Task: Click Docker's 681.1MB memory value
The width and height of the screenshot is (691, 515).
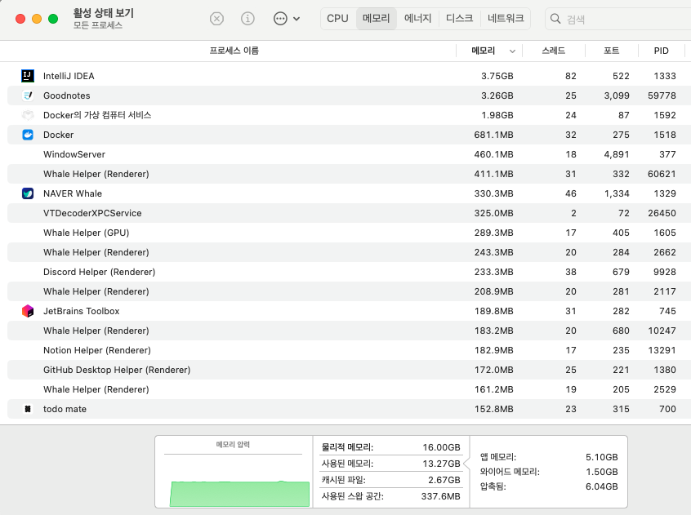Action: pos(493,135)
